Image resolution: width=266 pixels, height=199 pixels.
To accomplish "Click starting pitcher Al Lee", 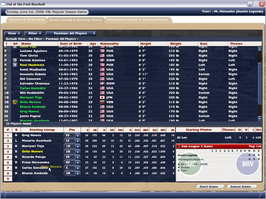I will [182, 137].
